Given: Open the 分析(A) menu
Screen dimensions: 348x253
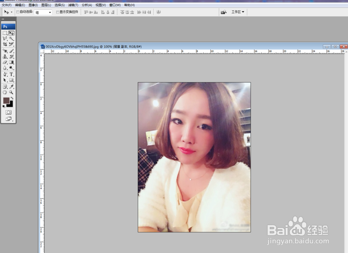Looking at the screenshot, I should click(87, 5).
